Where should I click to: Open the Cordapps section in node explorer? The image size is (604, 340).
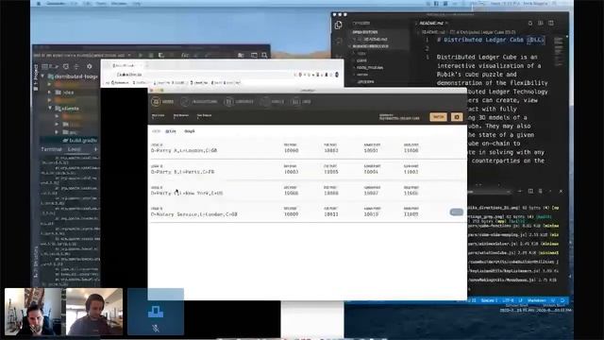239,102
